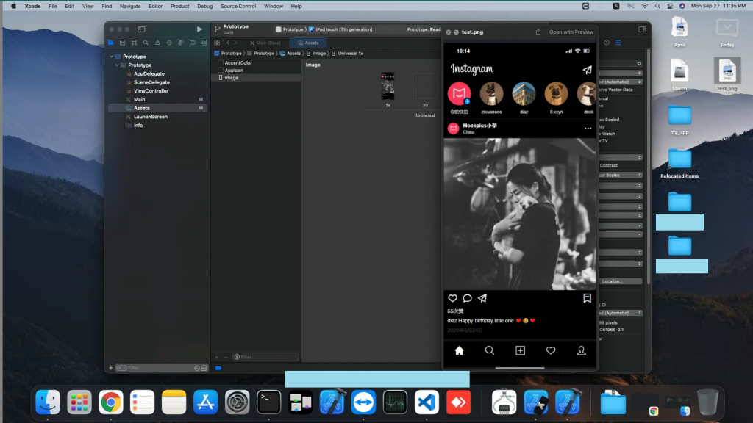This screenshot has height=423, width=753.
Task: Click the Localize... button in inspector
Action: click(621, 281)
